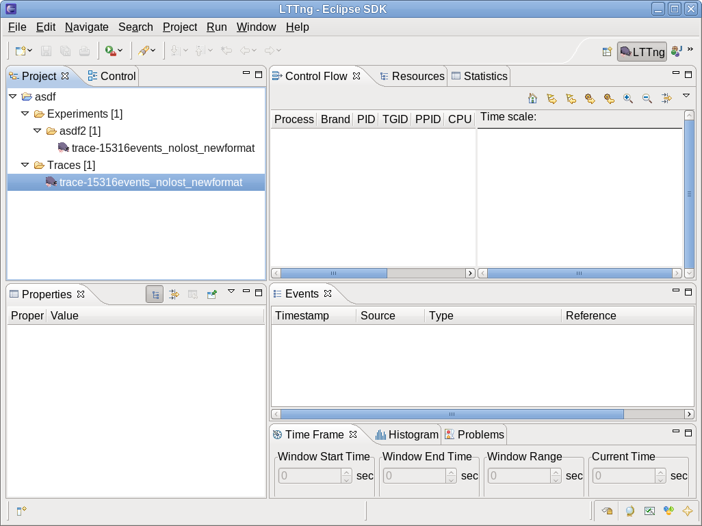
Task: Click the Value column header in Properties
Action: tap(155, 315)
